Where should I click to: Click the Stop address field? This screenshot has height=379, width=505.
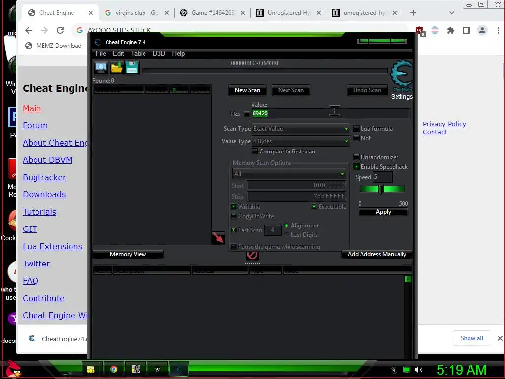click(296, 196)
